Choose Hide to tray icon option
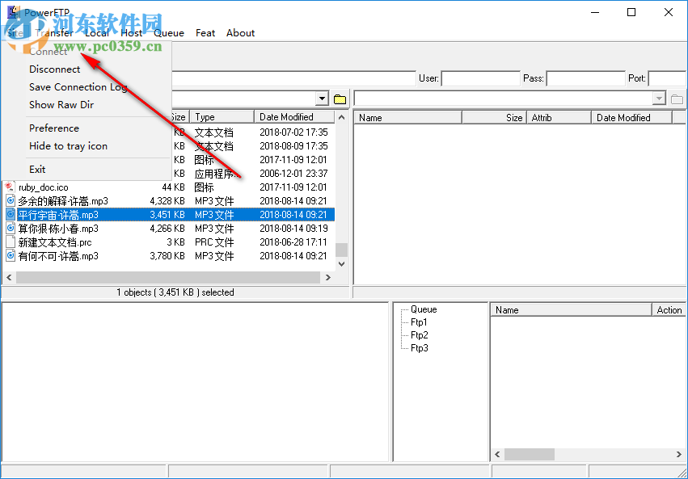688x479 pixels. pos(70,145)
